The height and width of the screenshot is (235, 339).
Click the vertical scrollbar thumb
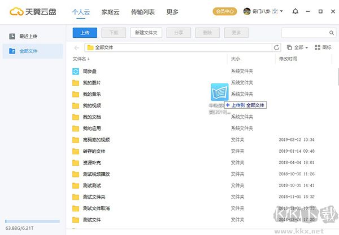click(x=338, y=77)
